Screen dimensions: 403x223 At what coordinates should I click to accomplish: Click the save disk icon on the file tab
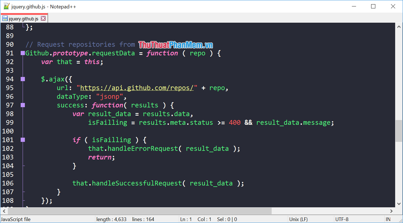5,19
